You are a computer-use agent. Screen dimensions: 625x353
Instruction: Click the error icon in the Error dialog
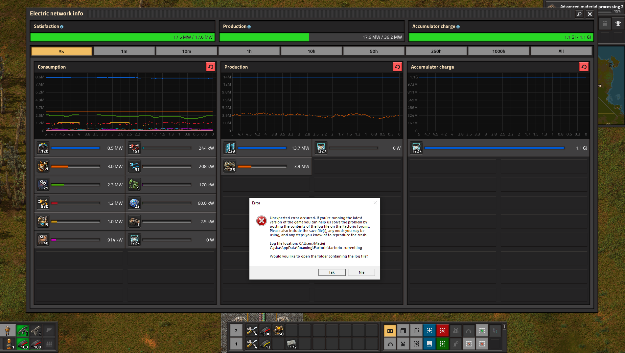click(262, 221)
